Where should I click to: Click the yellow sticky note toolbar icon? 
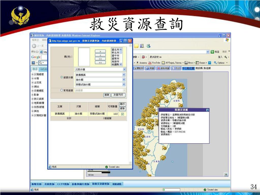point(136,46)
